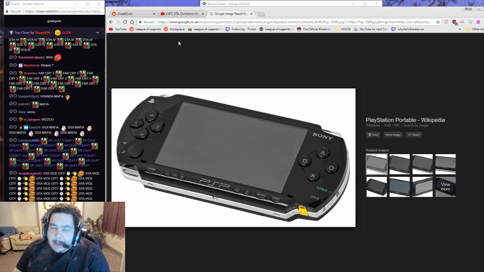Click the large PSP preview image
This screenshot has height=272, width=484.
233,158
